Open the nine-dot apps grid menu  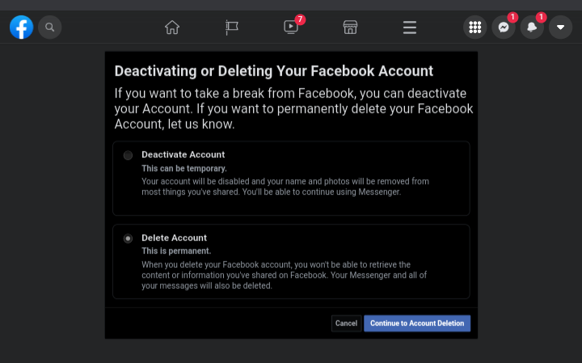point(475,27)
